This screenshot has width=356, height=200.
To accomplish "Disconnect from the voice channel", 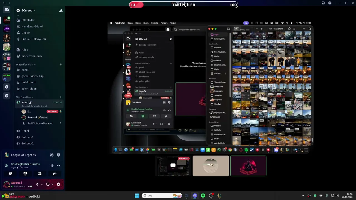I will click(x=58, y=166).
